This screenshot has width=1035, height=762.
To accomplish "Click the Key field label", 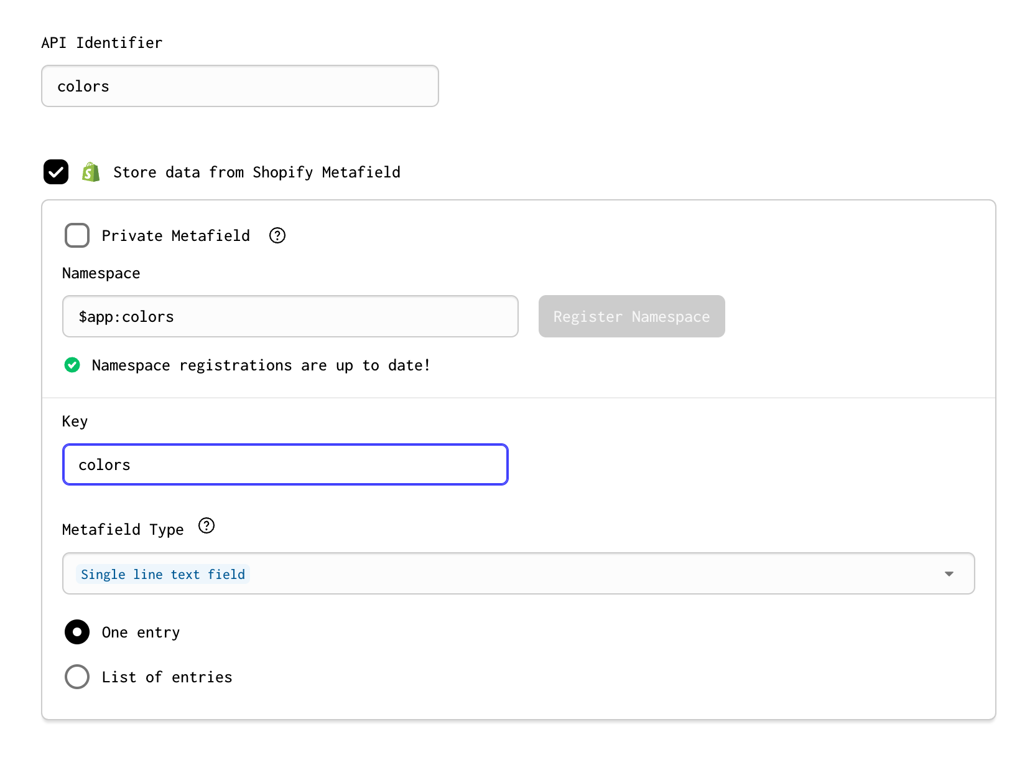I will pos(75,421).
